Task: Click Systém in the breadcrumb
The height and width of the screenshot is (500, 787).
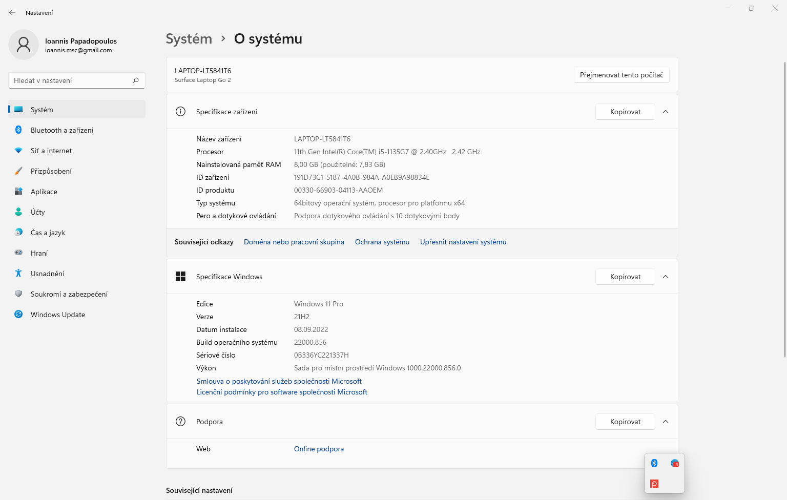Action: [189, 39]
